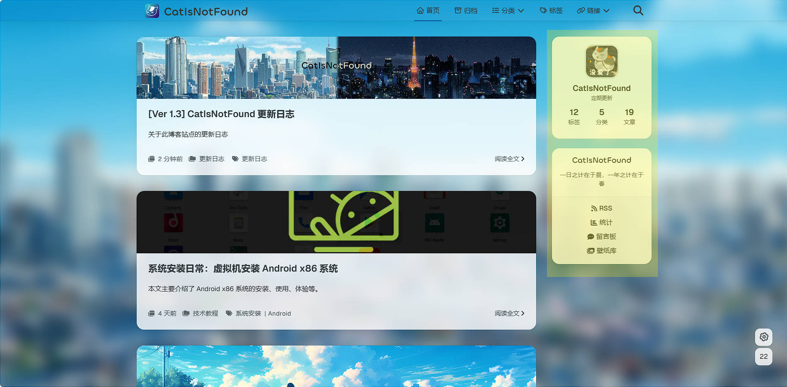
Task: Click the calendar icon beside 4 天前
Action: (x=151, y=313)
